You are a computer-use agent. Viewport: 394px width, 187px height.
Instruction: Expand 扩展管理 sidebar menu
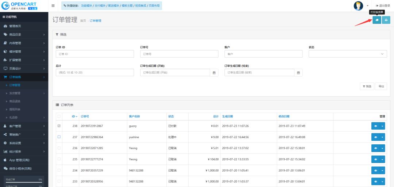point(24,60)
